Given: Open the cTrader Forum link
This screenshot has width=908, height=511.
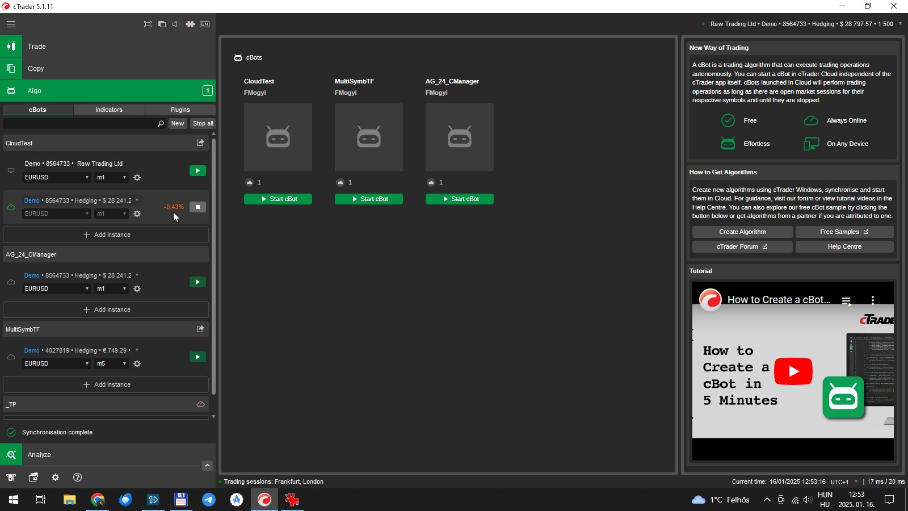Looking at the screenshot, I should click(x=742, y=246).
